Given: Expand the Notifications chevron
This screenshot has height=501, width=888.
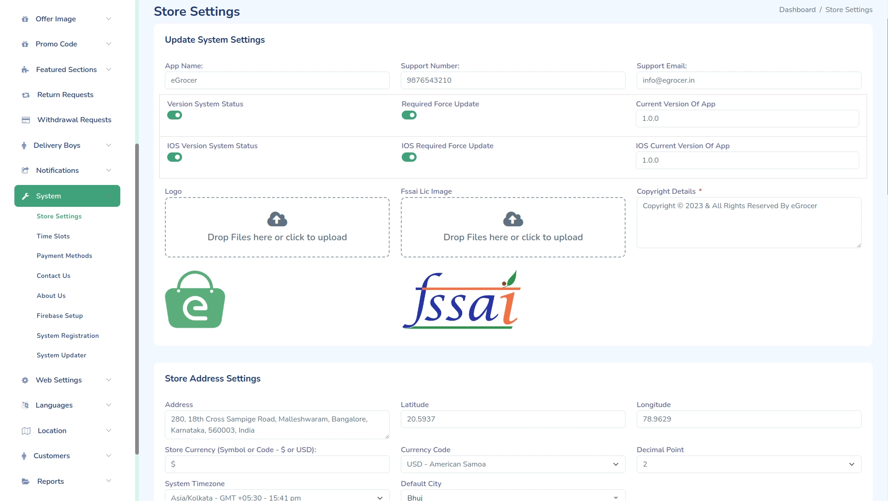Looking at the screenshot, I should 109,171.
